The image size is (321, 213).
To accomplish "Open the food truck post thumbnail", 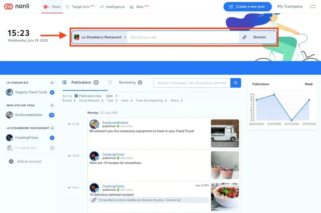I will click(225, 133).
